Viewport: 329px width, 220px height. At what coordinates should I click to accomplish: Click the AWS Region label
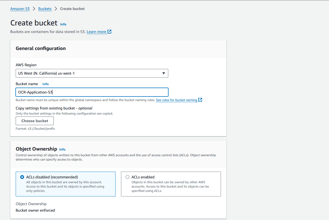tap(26, 65)
